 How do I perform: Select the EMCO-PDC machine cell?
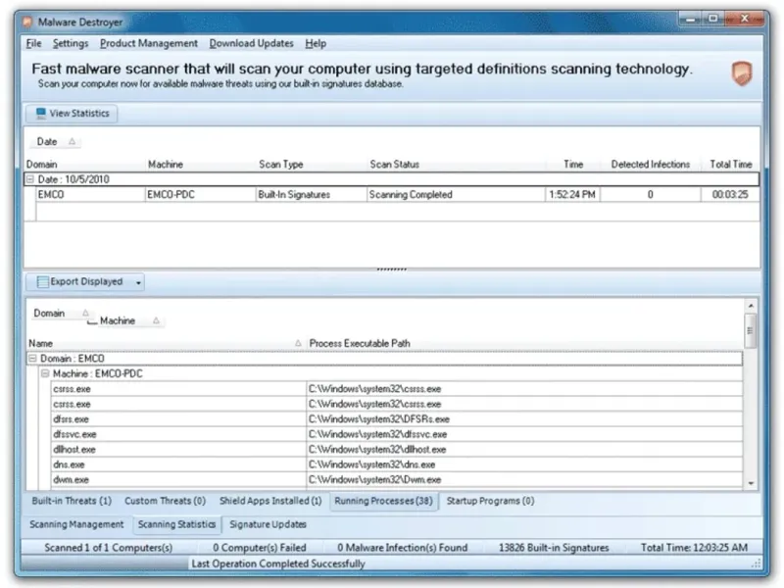point(200,194)
